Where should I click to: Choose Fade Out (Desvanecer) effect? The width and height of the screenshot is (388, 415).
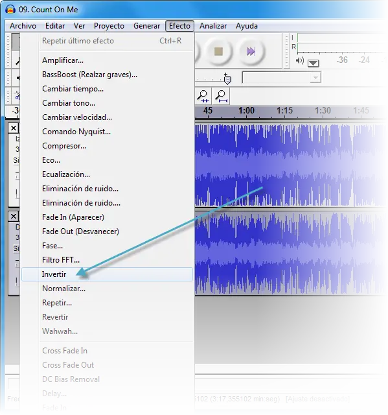coord(80,231)
